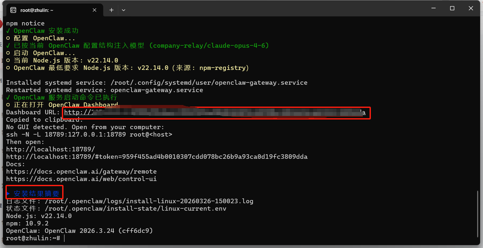Minimize the terminal window
Viewport: 483px width, 248px height.
pyautogui.click(x=434, y=8)
